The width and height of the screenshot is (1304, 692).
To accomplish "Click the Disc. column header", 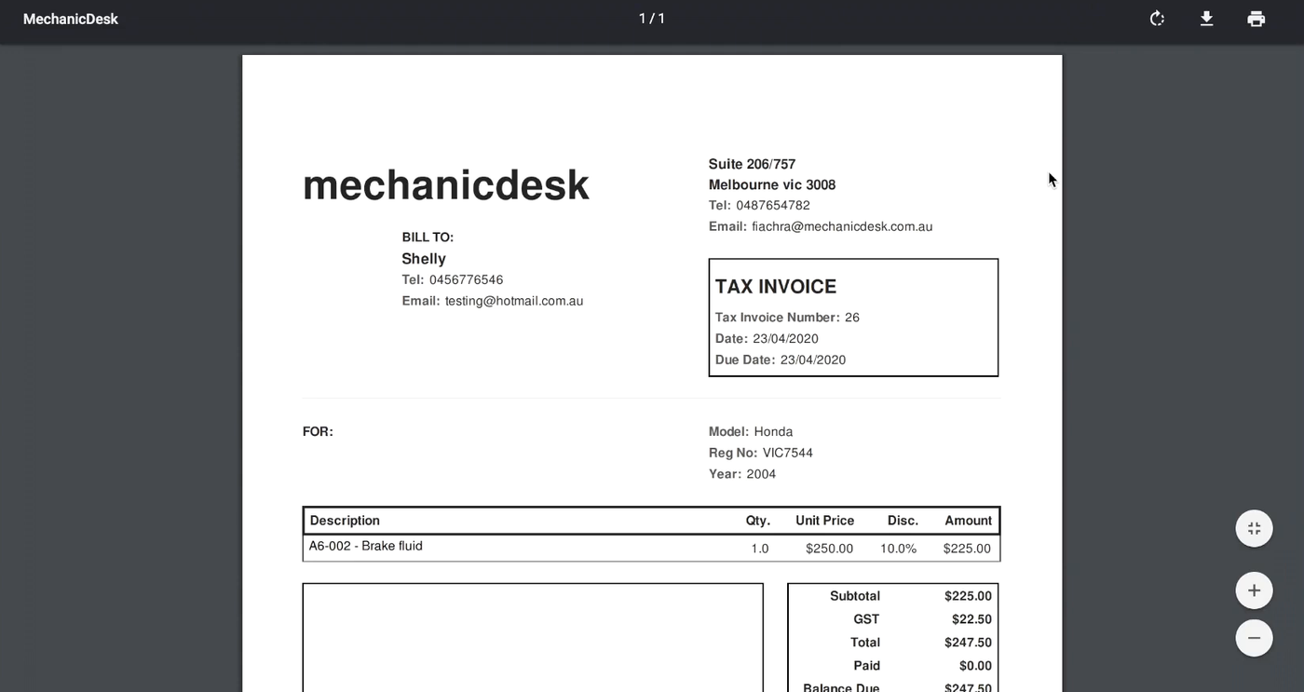I will point(903,521).
